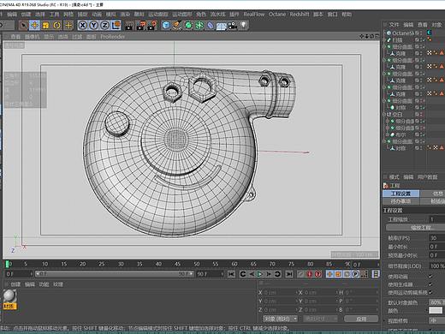Screen dimensions: 445x334
Task: Open the blue deformer icon
Action: point(211,26)
